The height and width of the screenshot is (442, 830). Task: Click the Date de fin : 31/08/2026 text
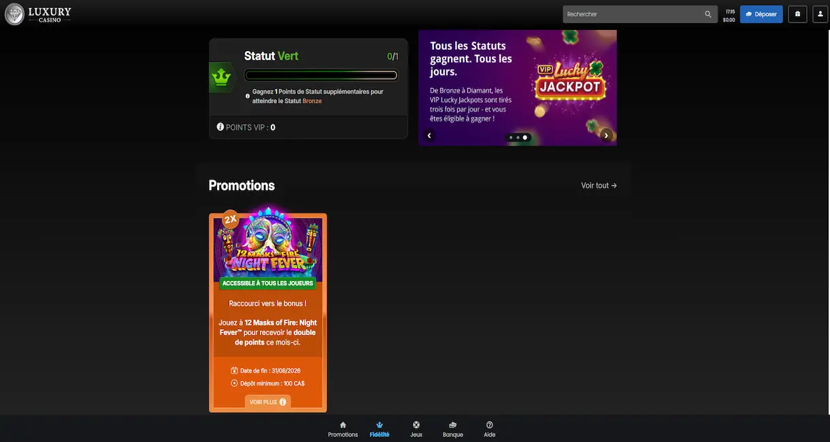tap(270, 371)
